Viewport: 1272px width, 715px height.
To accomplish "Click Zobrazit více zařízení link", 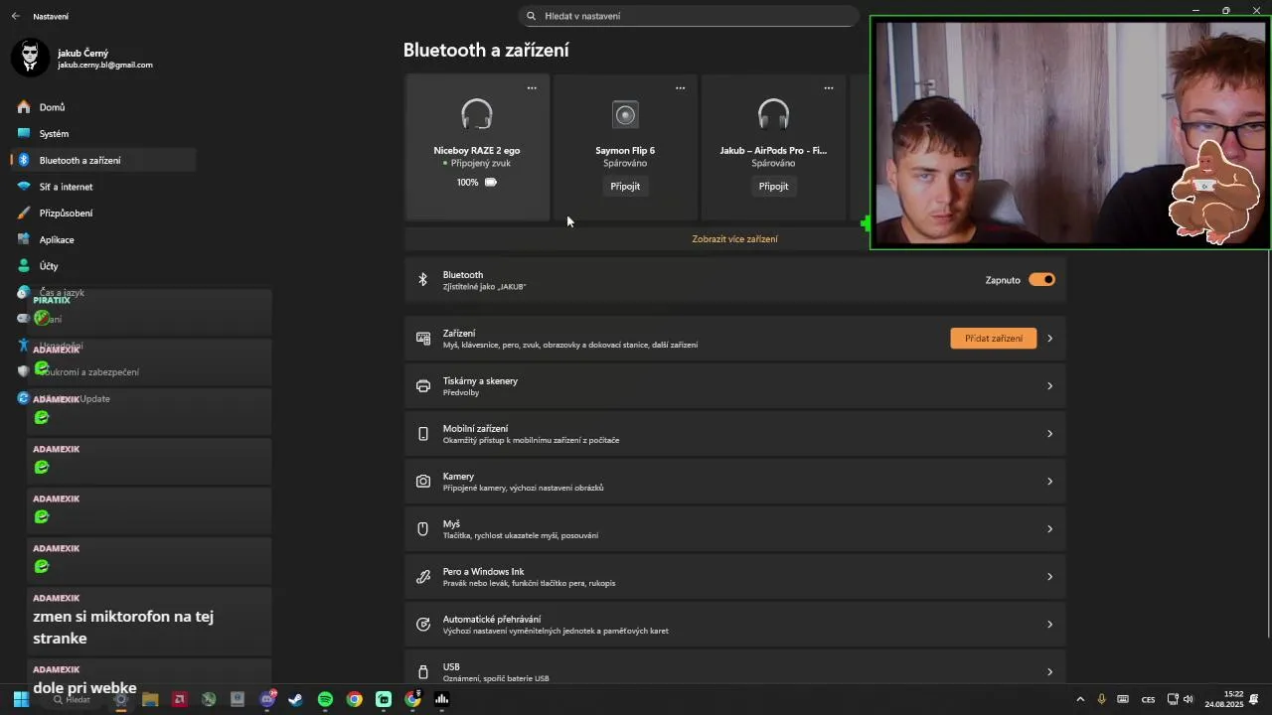I will click(x=734, y=239).
